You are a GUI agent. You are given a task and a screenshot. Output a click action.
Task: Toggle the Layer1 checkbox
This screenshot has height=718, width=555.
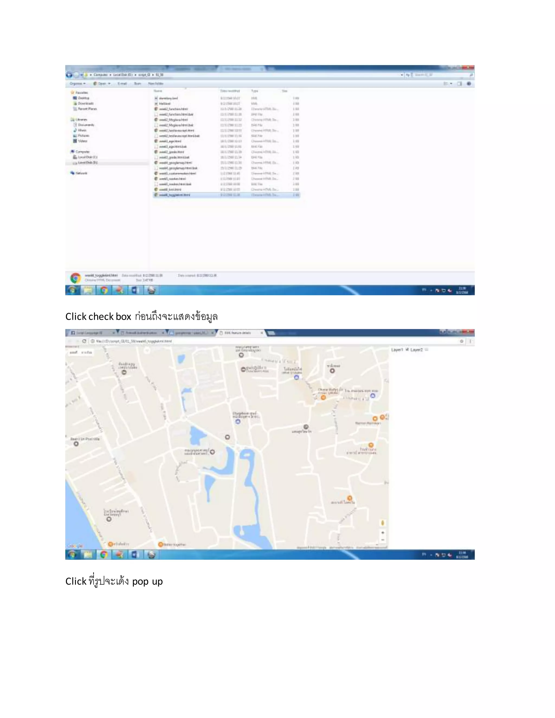(407, 350)
